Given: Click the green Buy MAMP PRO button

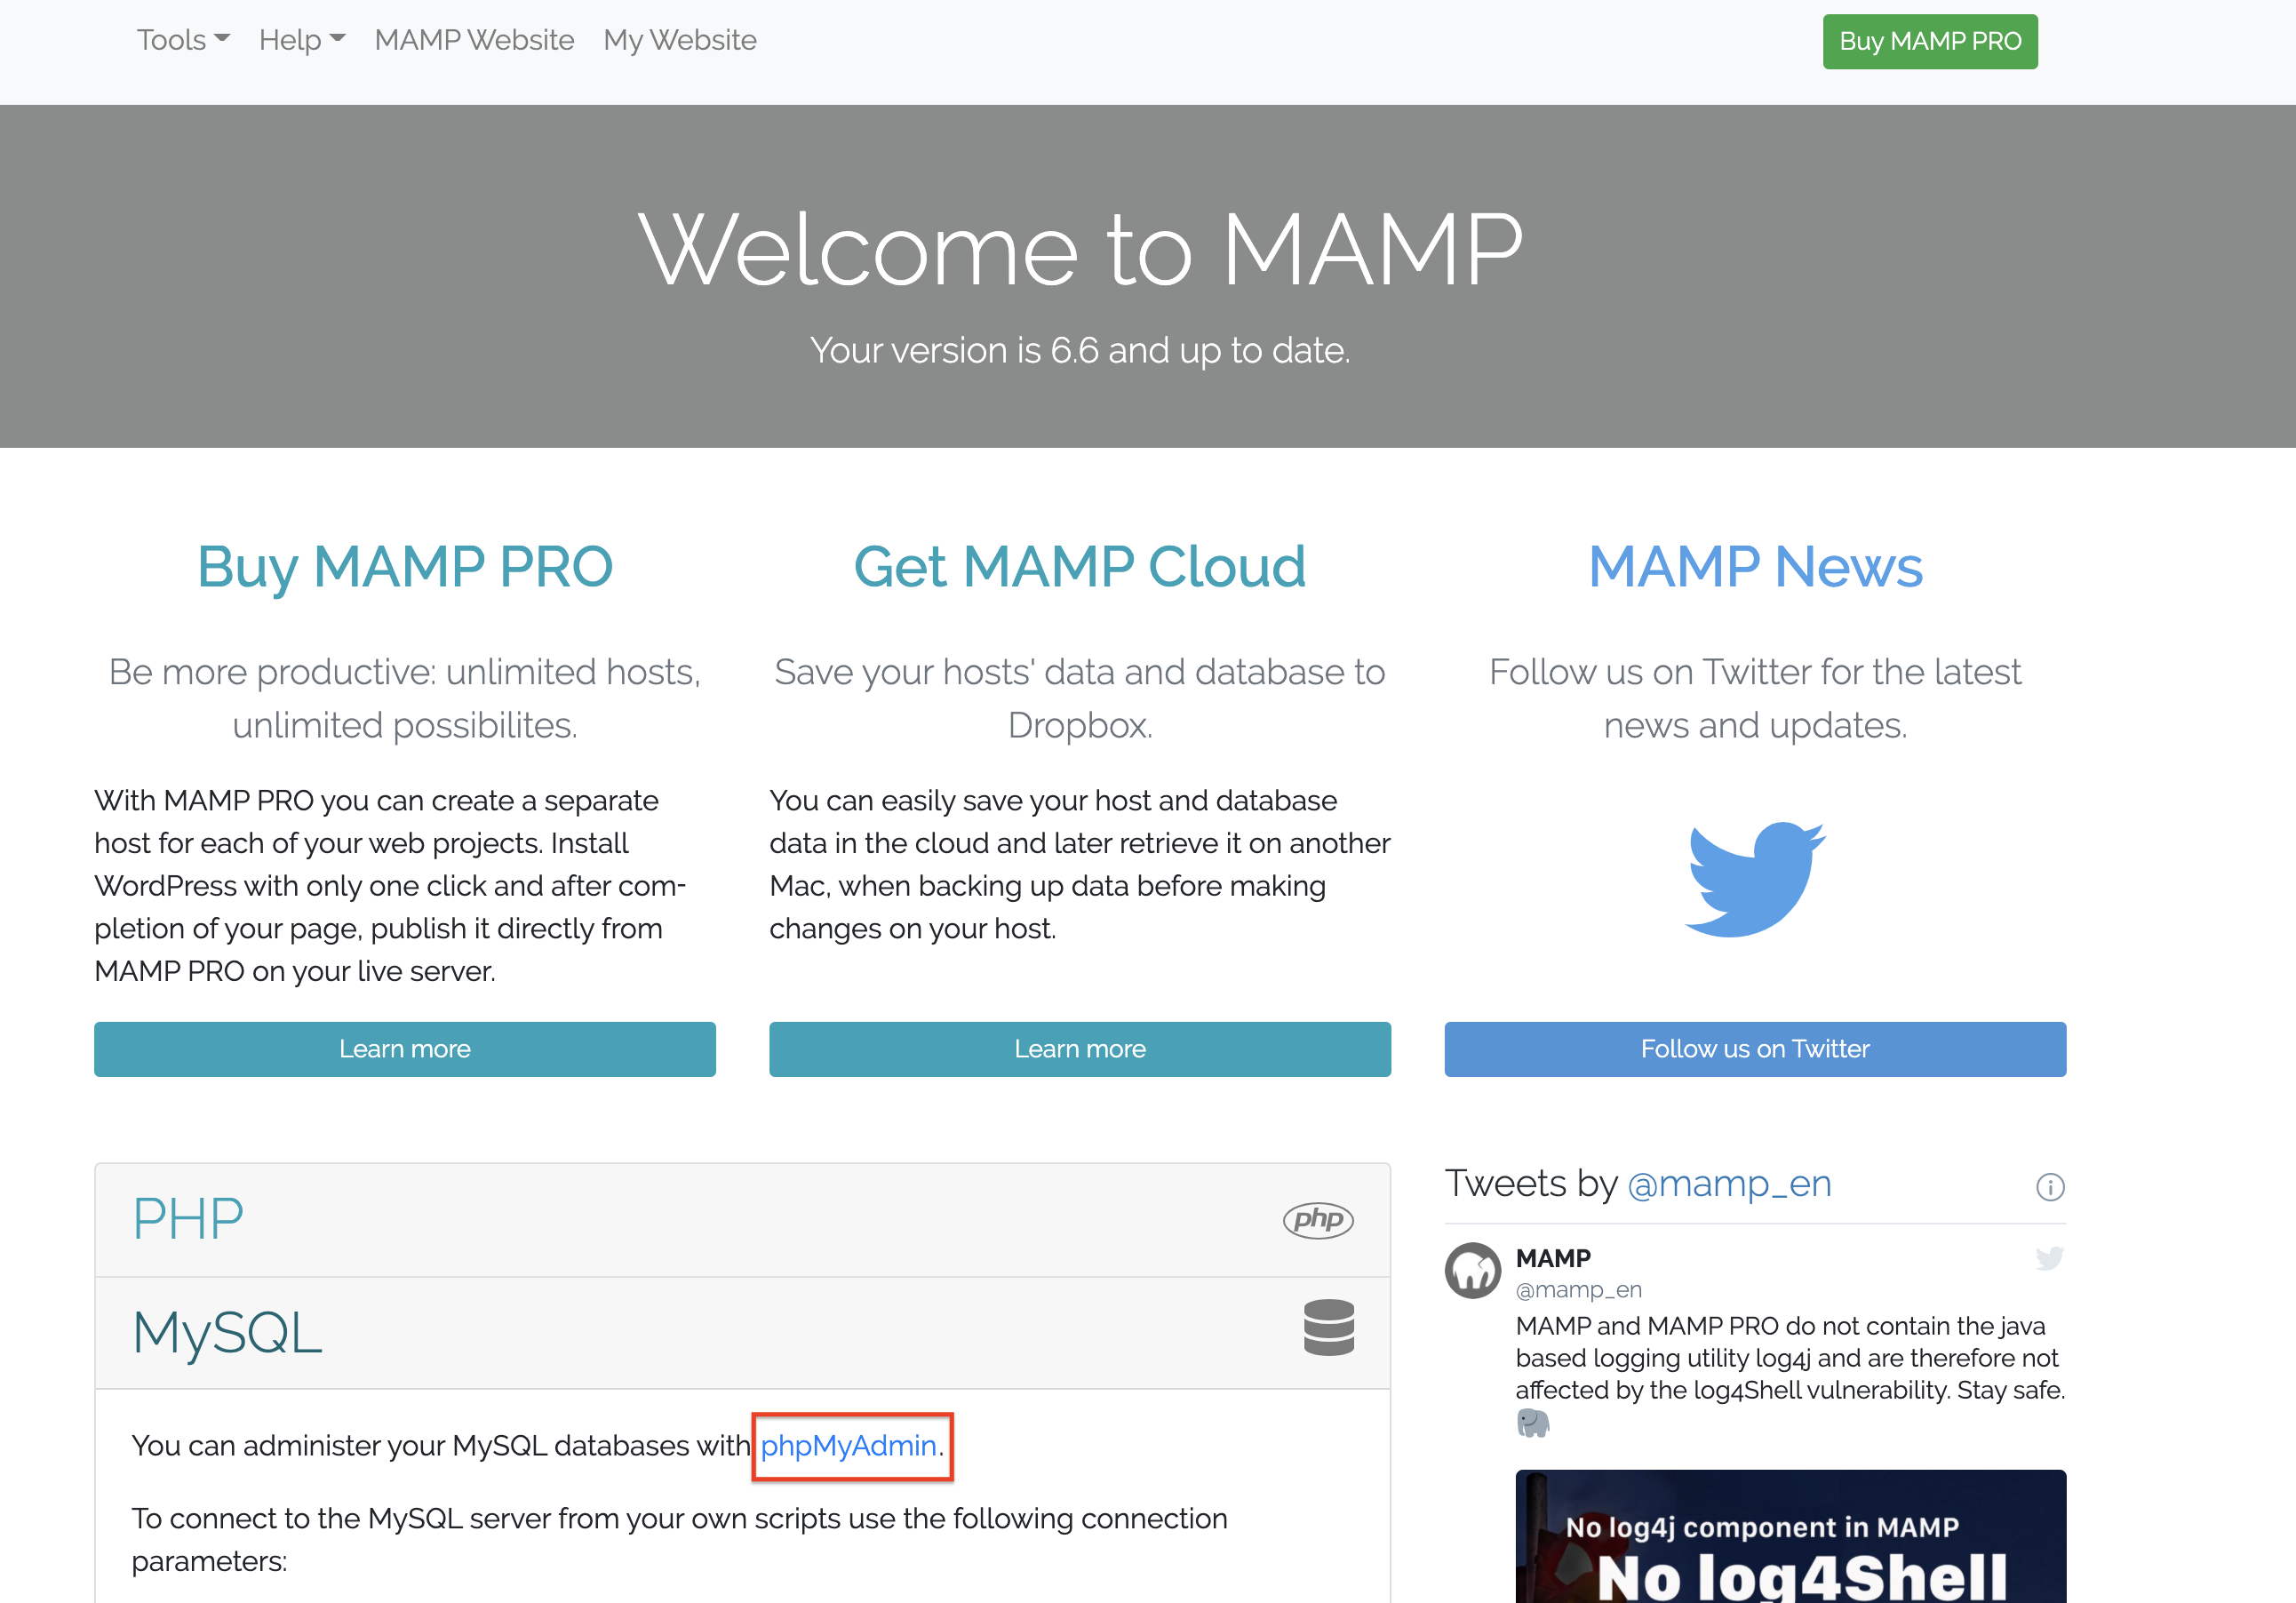Looking at the screenshot, I should coord(1930,41).
